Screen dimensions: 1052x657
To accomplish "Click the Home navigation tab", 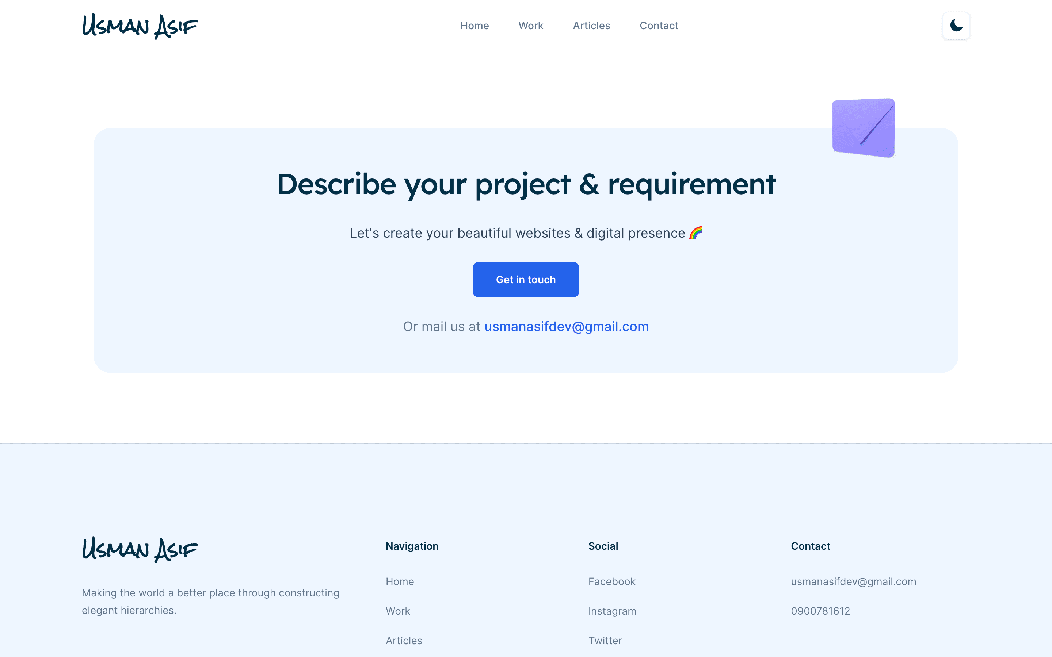I will point(475,25).
